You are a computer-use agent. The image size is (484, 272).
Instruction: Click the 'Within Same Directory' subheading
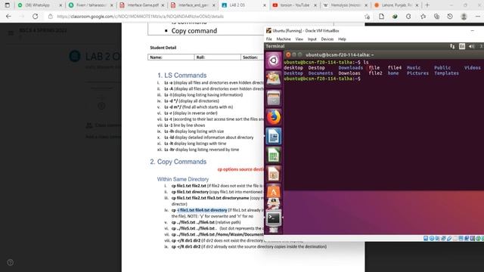click(x=183, y=179)
